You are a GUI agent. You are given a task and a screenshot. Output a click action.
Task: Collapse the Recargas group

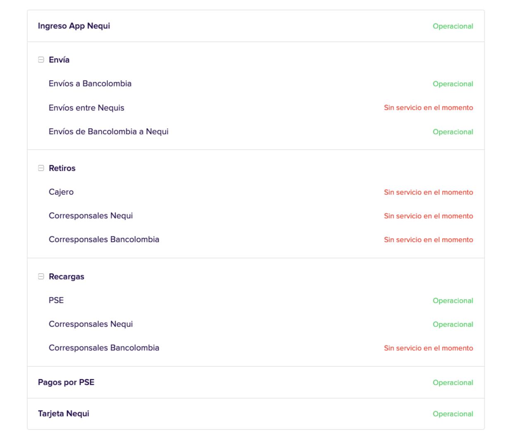[x=41, y=277]
